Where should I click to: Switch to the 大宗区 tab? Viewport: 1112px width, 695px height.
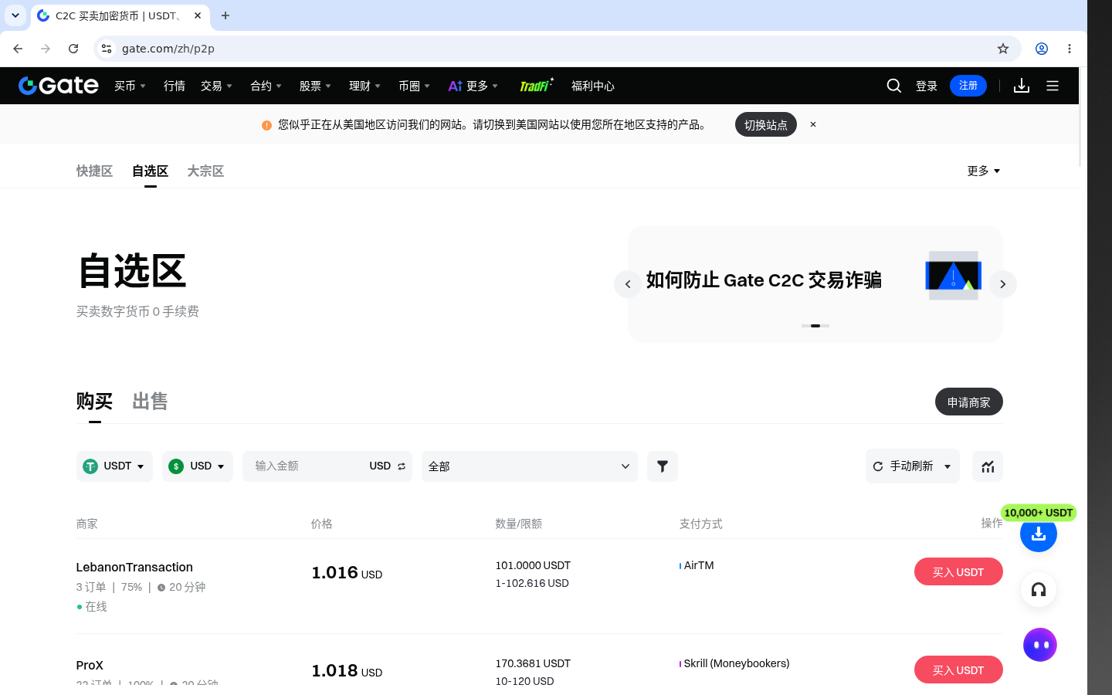coord(205,171)
